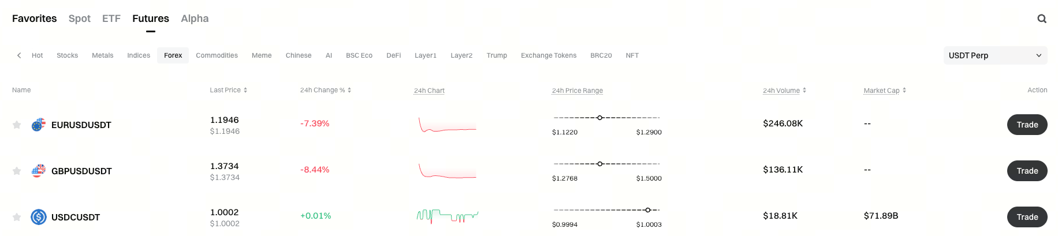Switch to the Spot tab

coord(80,18)
